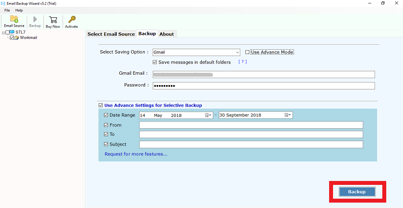Open the start date calendar picker icon
The width and height of the screenshot is (403, 208).
tap(208, 115)
